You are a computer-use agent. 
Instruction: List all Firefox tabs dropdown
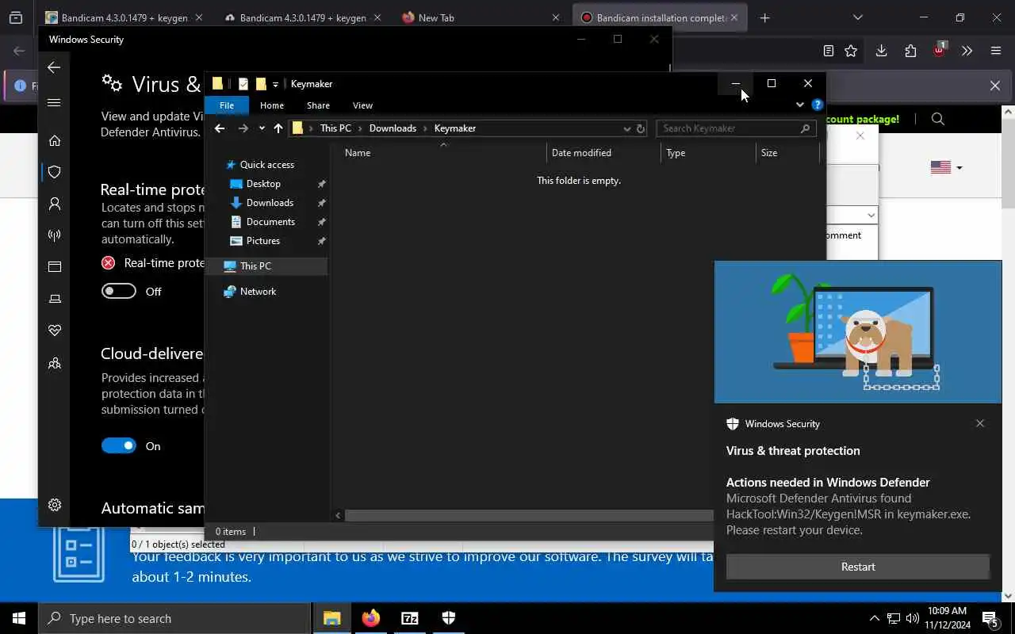pyautogui.click(x=857, y=17)
